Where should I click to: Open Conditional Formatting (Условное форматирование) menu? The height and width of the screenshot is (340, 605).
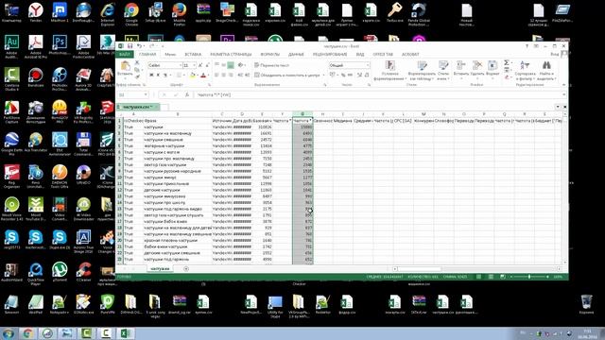pyautogui.click(x=389, y=70)
